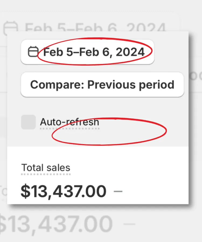Enable the Auto-refresh checkbox
The height and width of the screenshot is (242, 202).
pyautogui.click(x=28, y=122)
